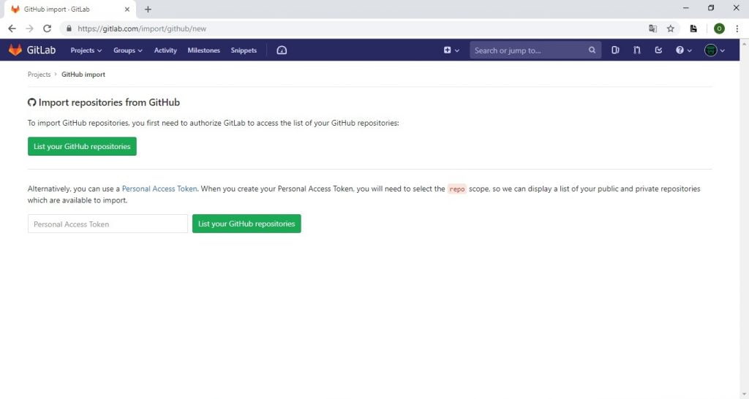749x399 pixels.
Task: Click the GitLab fox logo
Action: coord(15,50)
